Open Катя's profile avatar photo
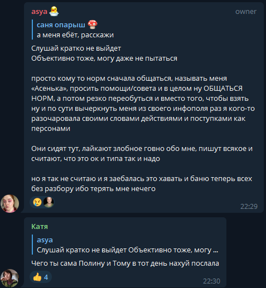266x288 pixels. tap(9, 278)
